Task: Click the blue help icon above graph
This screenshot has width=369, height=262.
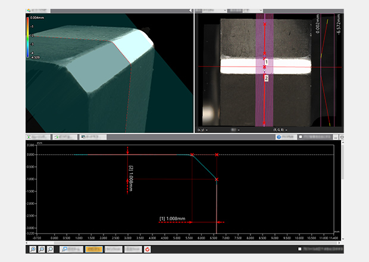Action: (279, 137)
